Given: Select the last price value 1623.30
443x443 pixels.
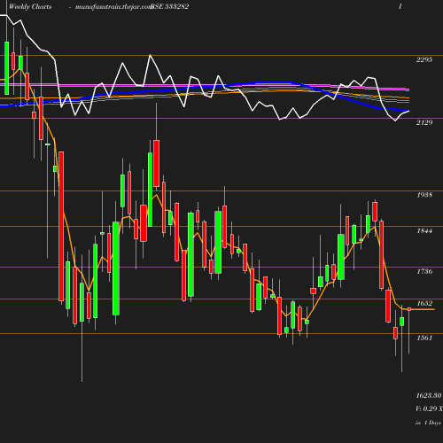Looking at the screenshot, I should click(429, 395).
